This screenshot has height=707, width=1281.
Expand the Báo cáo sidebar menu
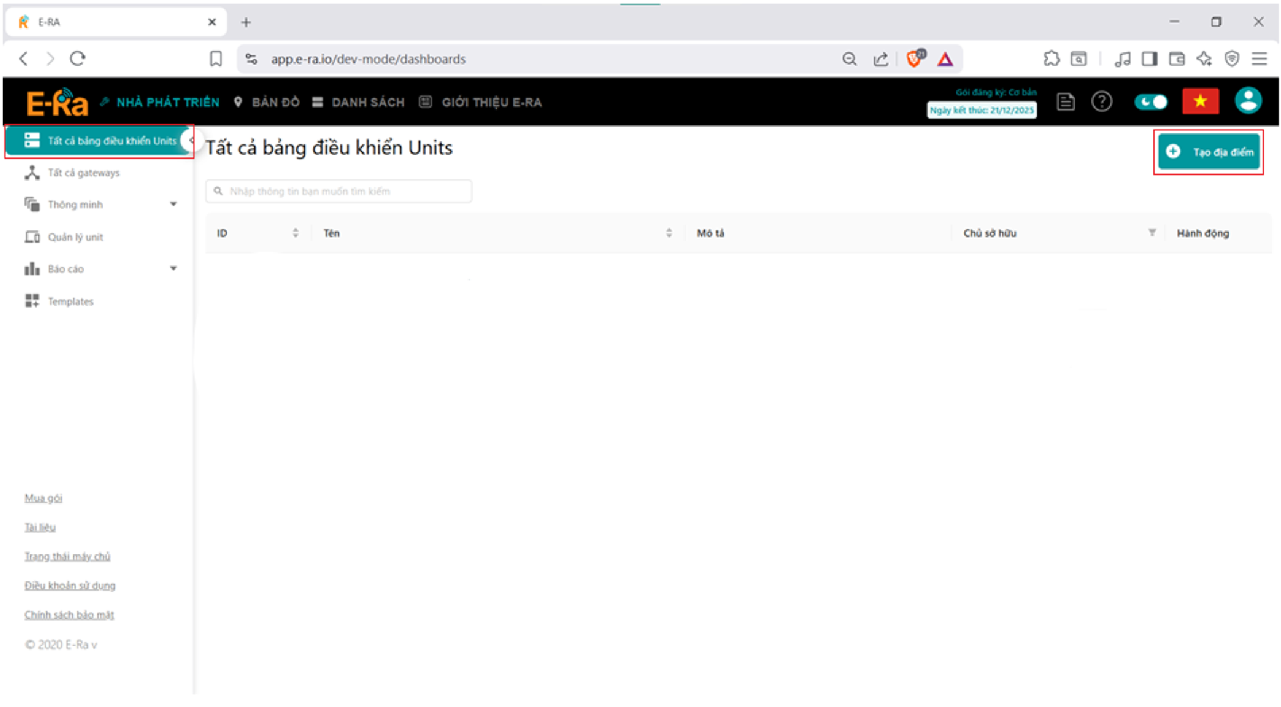tap(173, 268)
